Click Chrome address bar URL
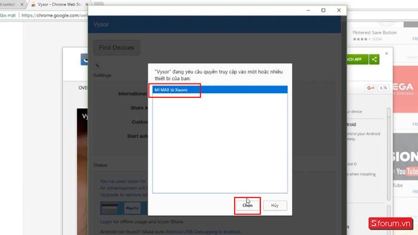Image resolution: width=418 pixels, height=235 pixels. coord(54,16)
